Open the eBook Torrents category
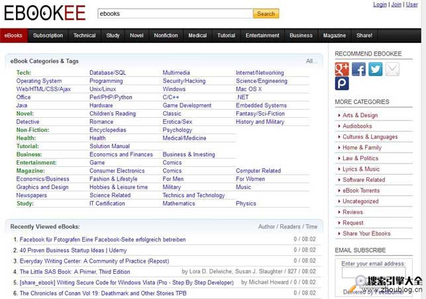Viewport: 426px width, 299px height. [x=361, y=191]
